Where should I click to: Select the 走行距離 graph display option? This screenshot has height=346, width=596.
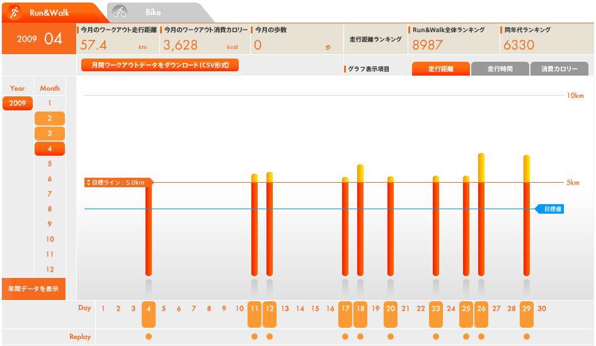point(440,69)
